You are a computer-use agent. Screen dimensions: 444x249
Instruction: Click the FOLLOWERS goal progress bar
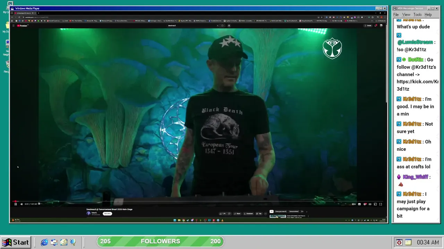[160, 241]
